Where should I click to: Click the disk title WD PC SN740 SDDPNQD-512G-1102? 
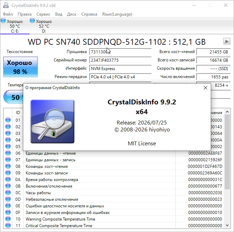117,42
